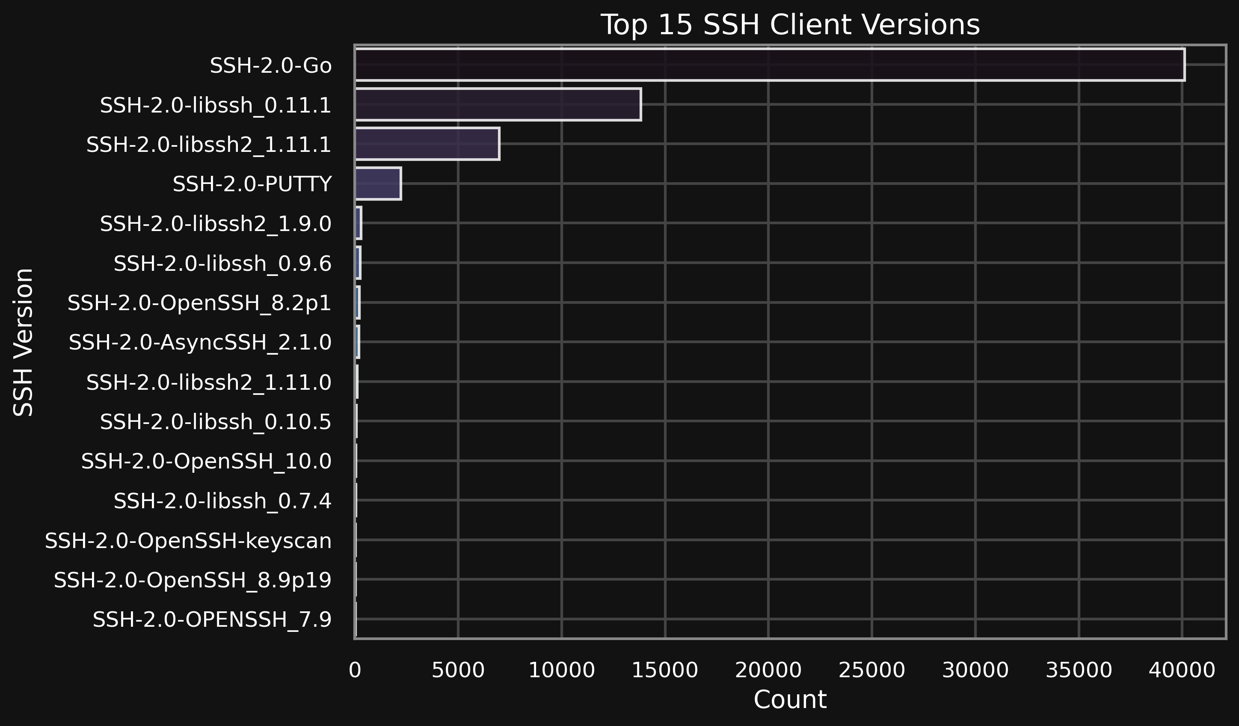
Task: Select the SSH-2.0-OpenSSH_8.2p1 label
Action: point(200,303)
